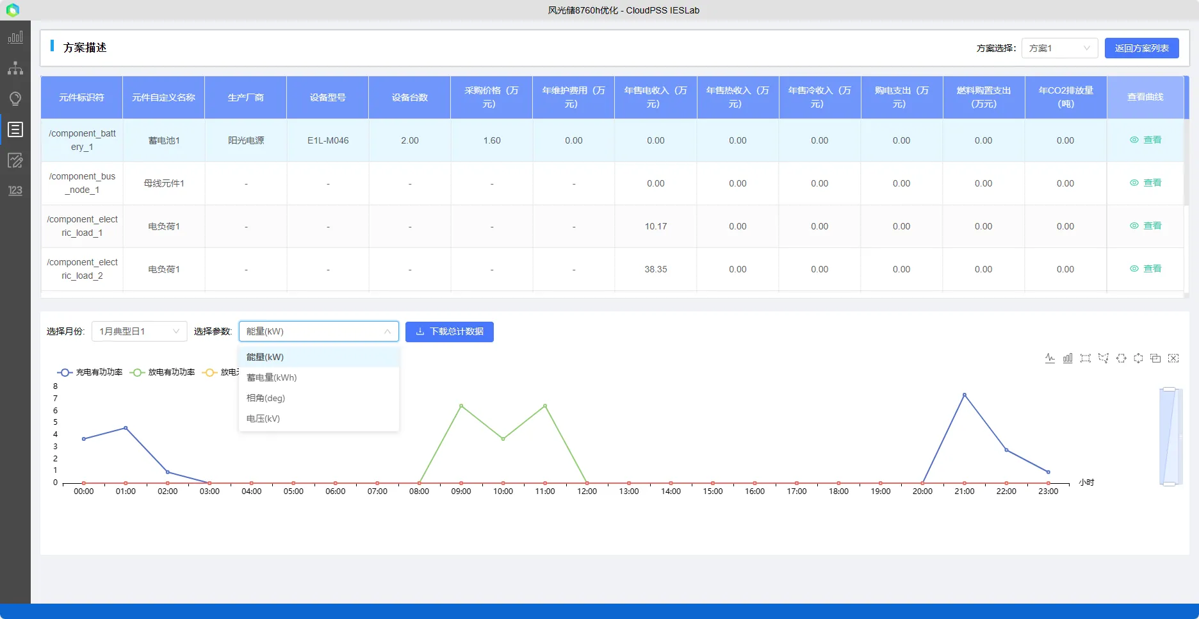Open the lightbulb sidebar page
This screenshot has width=1199, height=619.
point(15,99)
